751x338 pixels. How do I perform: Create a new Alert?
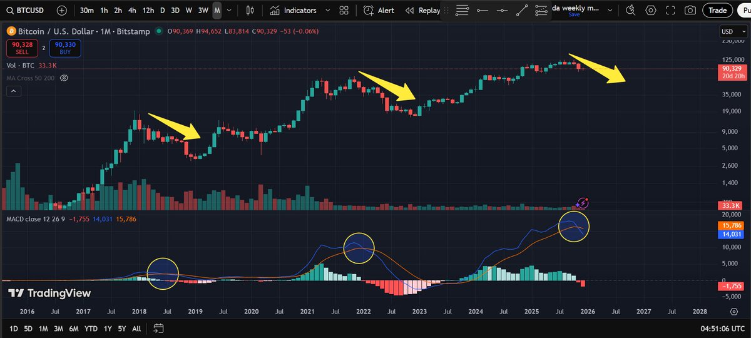(379, 11)
